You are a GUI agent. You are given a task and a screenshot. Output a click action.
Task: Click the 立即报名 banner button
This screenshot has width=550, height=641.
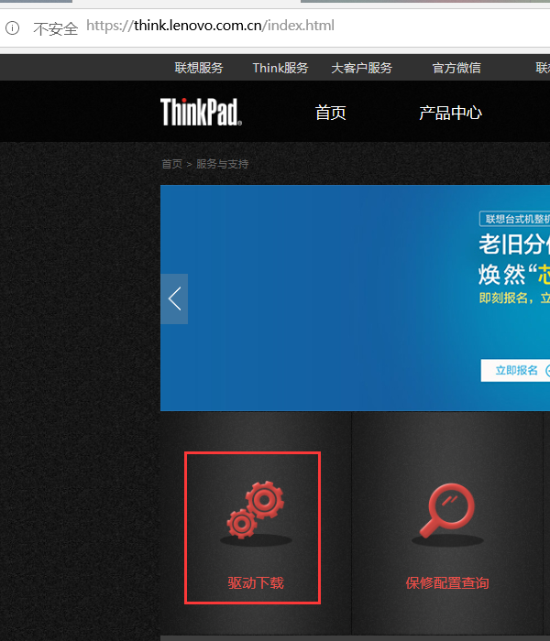(515, 370)
